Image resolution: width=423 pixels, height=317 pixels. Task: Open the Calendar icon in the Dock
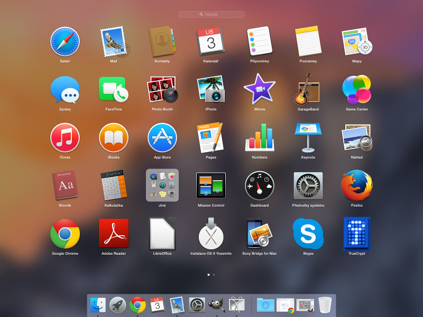pyautogui.click(x=157, y=305)
